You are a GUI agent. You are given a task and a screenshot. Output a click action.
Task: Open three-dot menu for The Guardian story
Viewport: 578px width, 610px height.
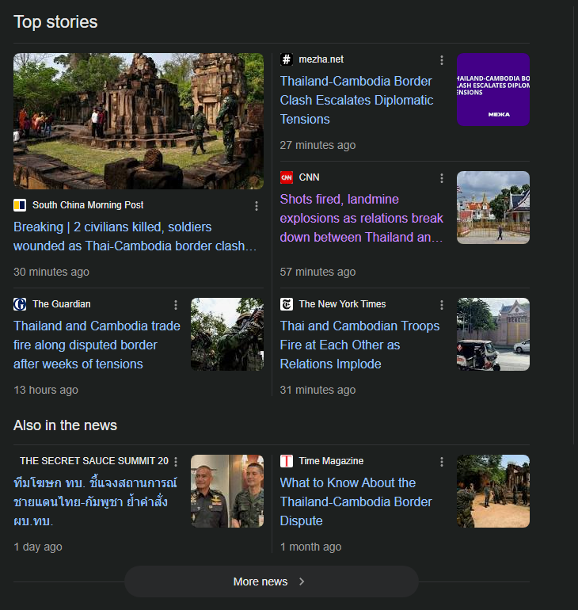tap(176, 305)
